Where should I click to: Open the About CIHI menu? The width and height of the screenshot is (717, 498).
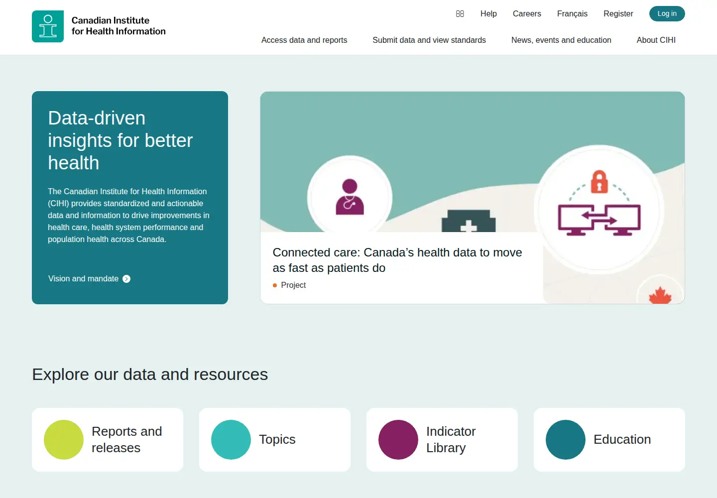tap(656, 40)
